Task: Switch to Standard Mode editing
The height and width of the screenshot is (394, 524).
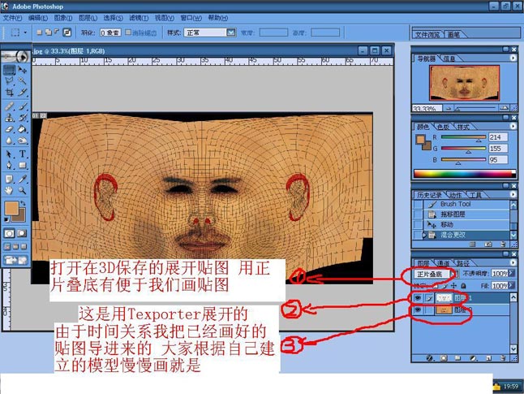Action: (x=10, y=233)
